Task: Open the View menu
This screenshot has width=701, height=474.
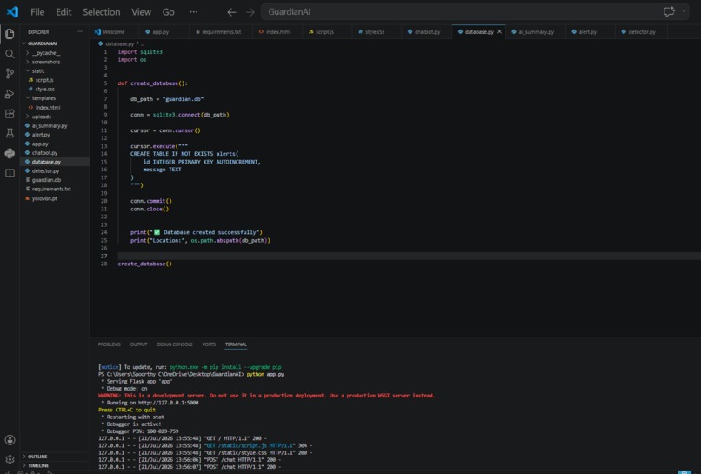Action: [x=141, y=12]
